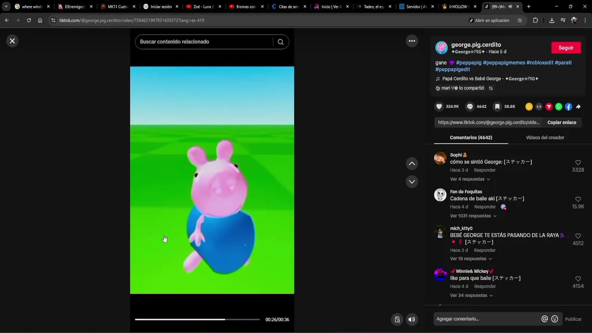Image resolution: width=592 pixels, height=333 pixels.
Task: Open emoji picker in comment box
Action: (x=555, y=319)
